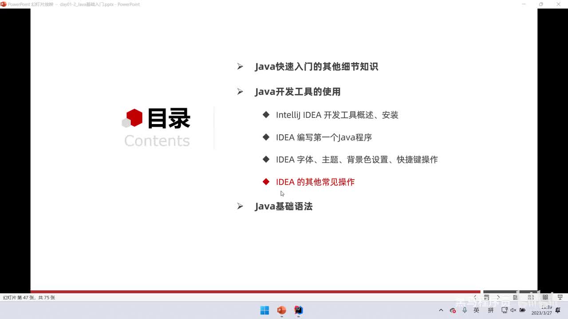Click the muted volume icon
This screenshot has height=319, width=568.
513,310
